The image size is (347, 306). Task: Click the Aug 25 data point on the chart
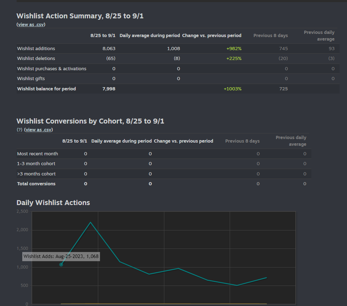(x=61, y=264)
